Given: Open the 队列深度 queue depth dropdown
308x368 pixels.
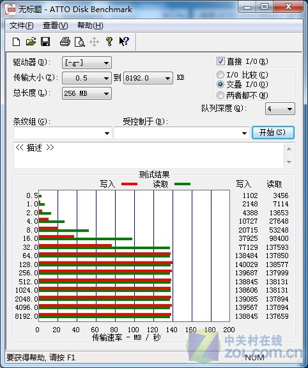Looking at the screenshot, I should [280, 109].
